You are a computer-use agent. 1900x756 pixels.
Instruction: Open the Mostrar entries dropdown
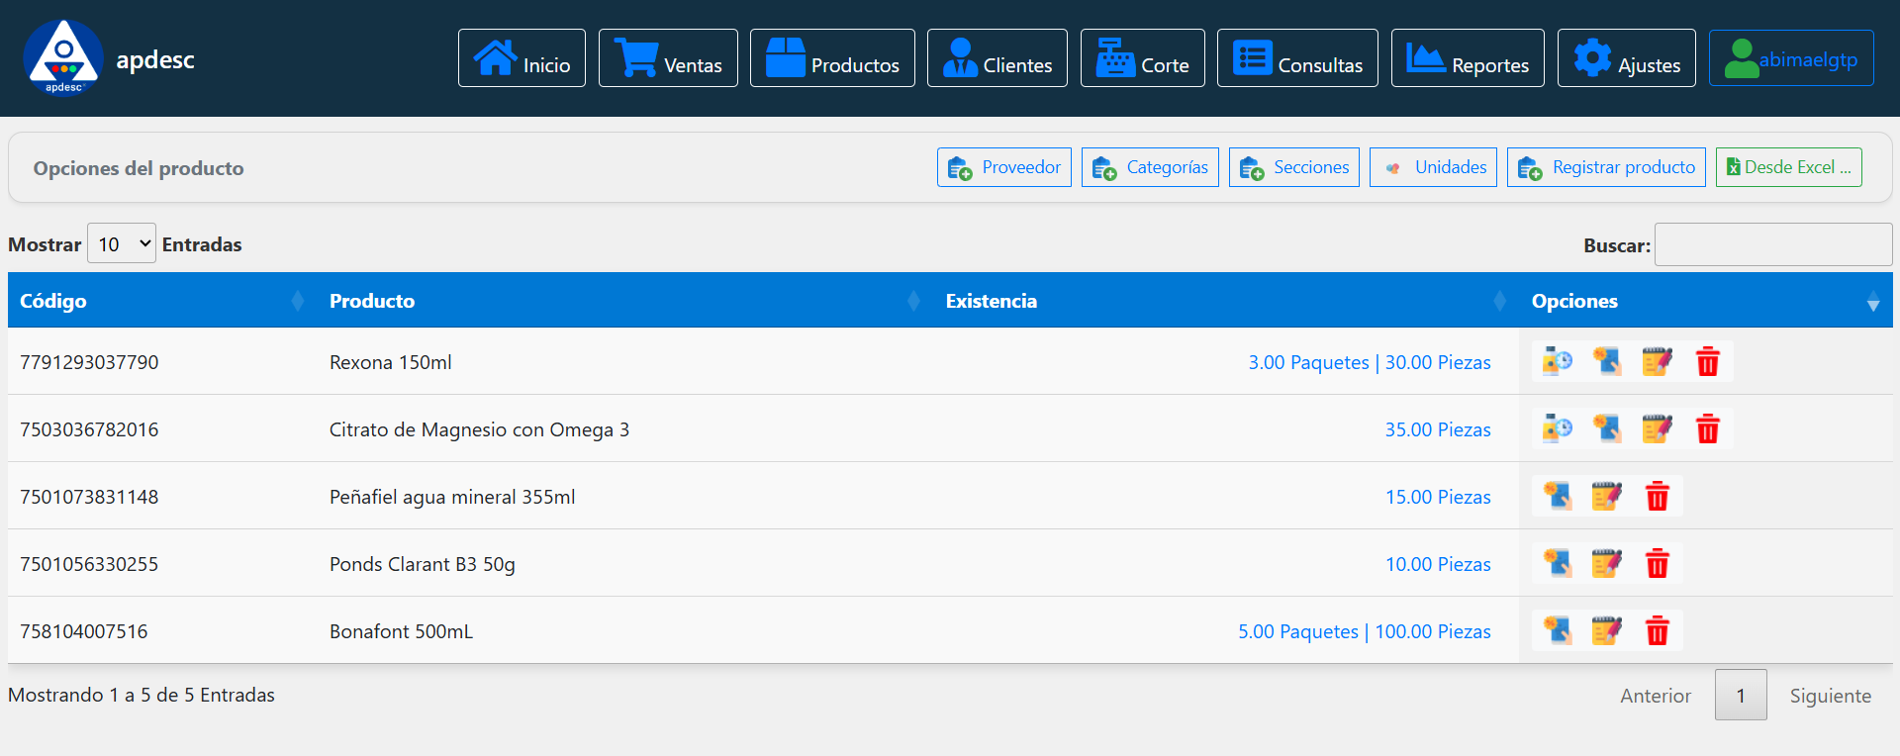pos(122,243)
